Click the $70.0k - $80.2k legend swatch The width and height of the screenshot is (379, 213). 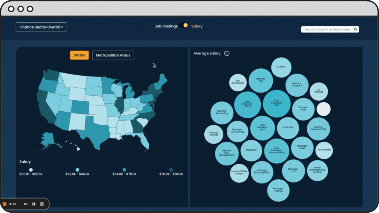(171, 170)
